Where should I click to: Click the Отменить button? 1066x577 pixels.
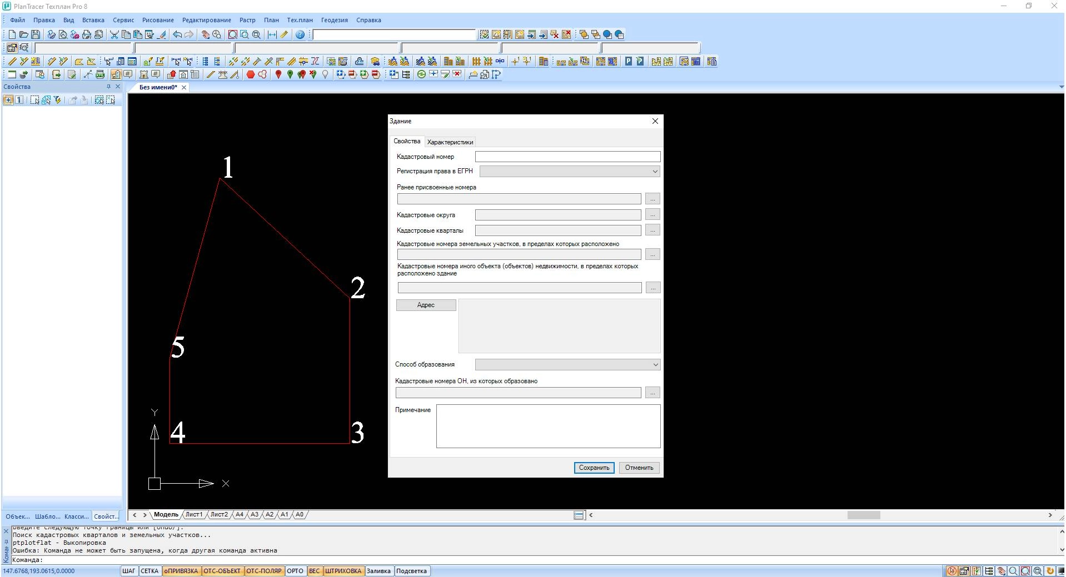tap(639, 468)
